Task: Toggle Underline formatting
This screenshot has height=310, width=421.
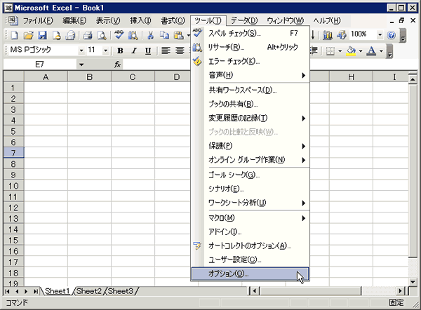Action: click(148, 50)
